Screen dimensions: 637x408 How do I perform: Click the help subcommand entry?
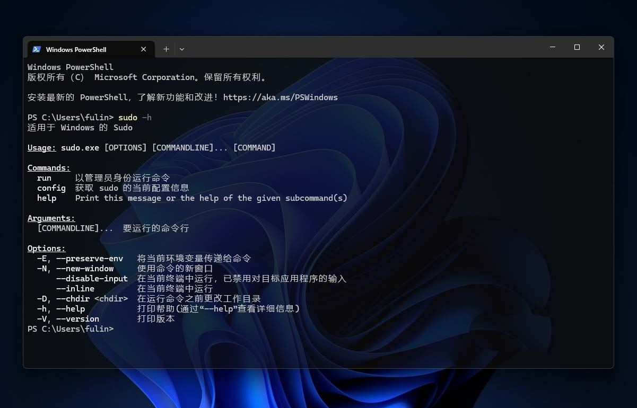click(47, 198)
